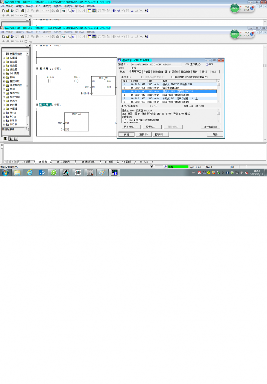Click the DB 调用 folder icon
The width and height of the screenshot is (267, 384).
pyautogui.click(x=7, y=73)
